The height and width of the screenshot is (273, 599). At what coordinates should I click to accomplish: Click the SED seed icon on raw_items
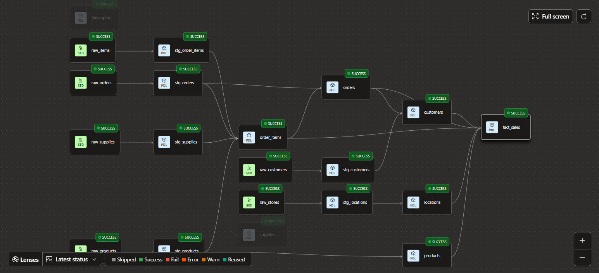click(81, 51)
